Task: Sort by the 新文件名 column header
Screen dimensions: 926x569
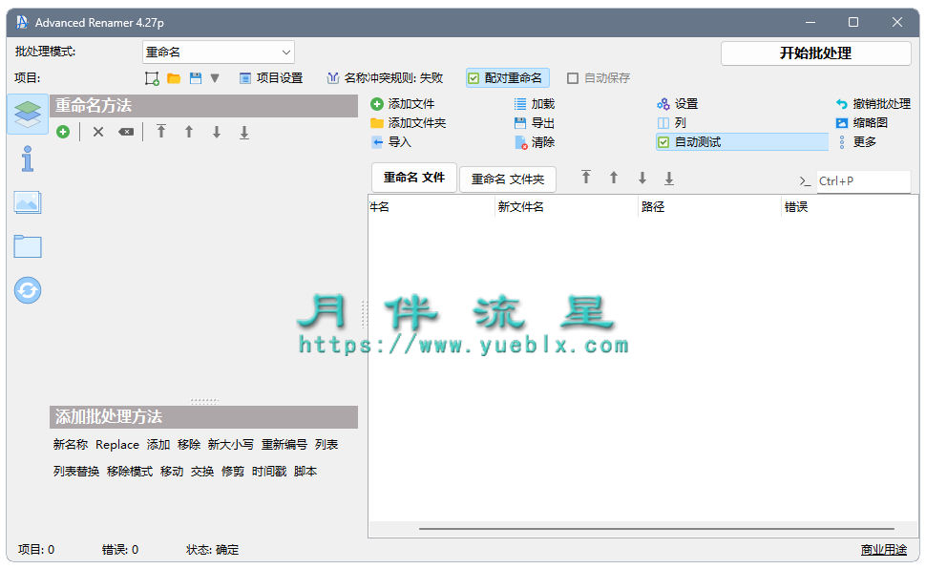Action: [x=566, y=207]
